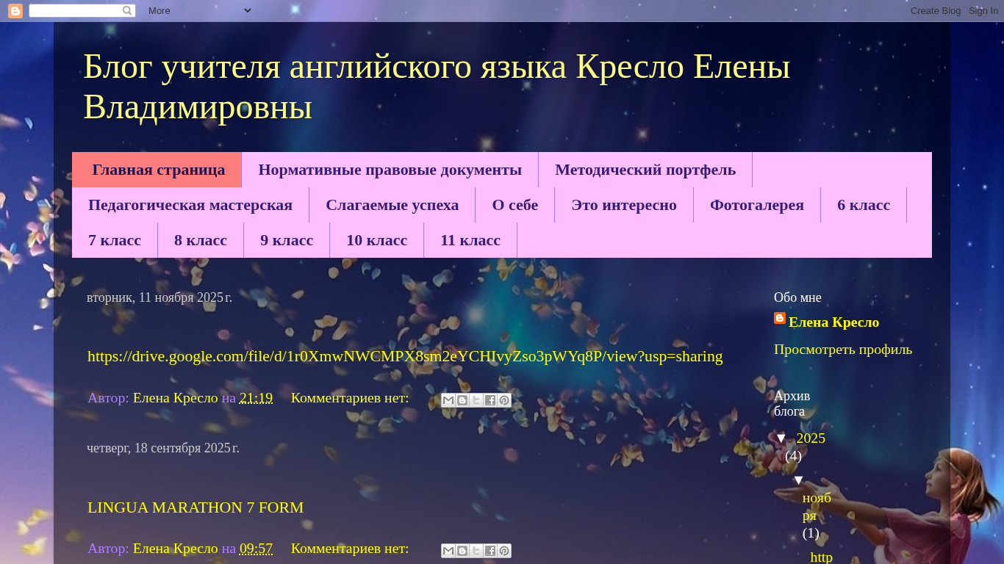Select the 8 класс tab
Viewport: 1004px width, 564px height.
(x=201, y=240)
